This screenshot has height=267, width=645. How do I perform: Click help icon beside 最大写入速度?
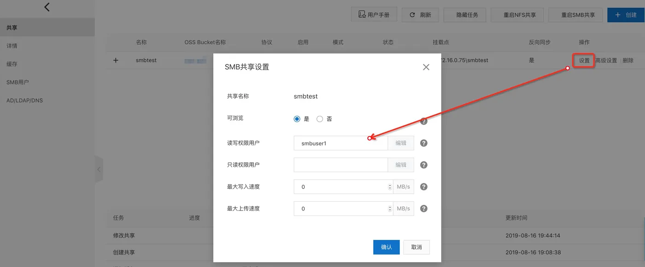pyautogui.click(x=424, y=187)
